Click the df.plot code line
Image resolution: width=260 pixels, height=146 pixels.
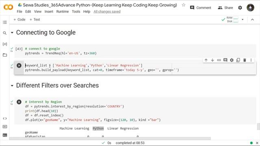pos(93,120)
